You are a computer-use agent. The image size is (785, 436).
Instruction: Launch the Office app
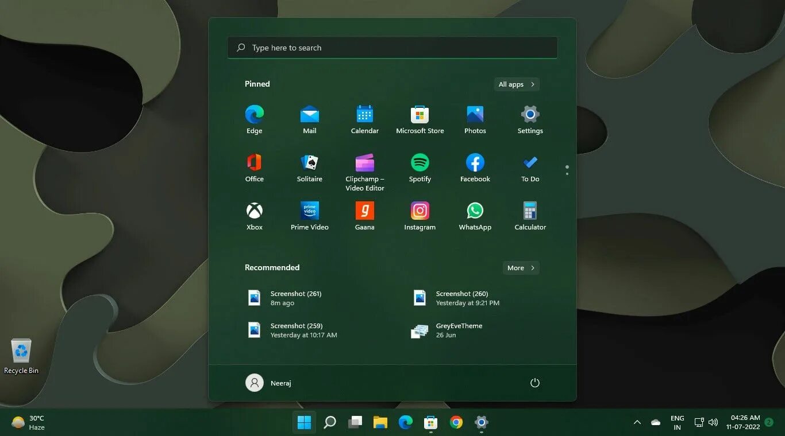(255, 168)
